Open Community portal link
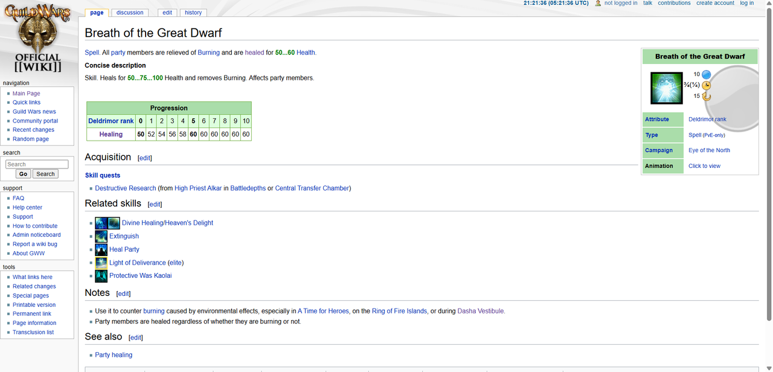773x372 pixels. (x=36, y=121)
